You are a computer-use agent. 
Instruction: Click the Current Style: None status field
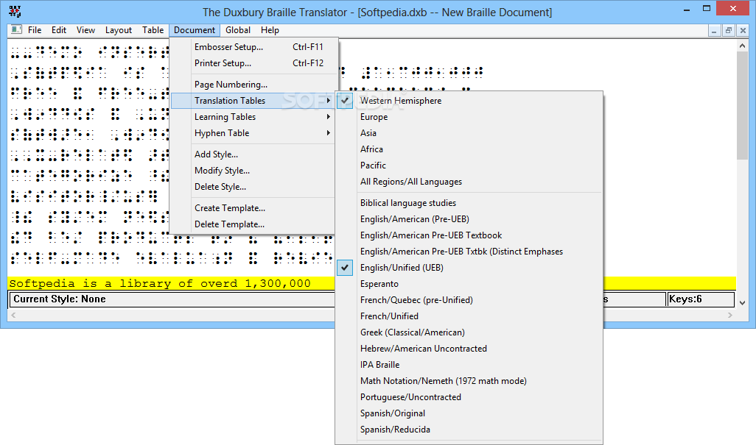click(x=172, y=299)
